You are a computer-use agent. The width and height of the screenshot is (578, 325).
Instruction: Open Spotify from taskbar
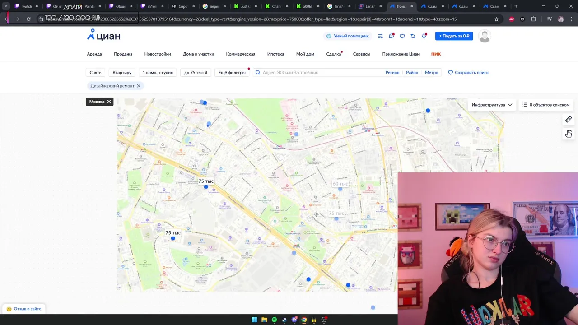tap(274, 320)
